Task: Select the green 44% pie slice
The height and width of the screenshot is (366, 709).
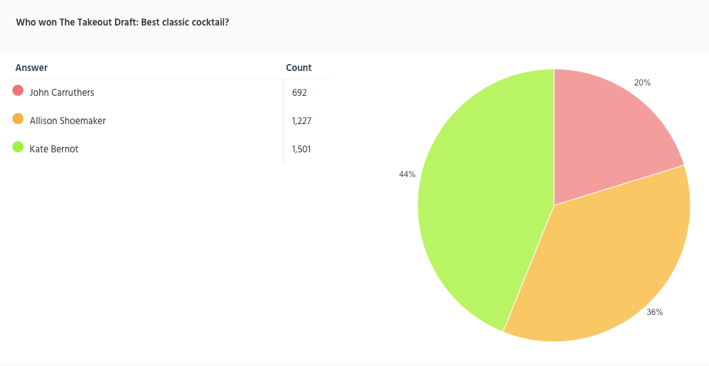Action: pos(482,207)
